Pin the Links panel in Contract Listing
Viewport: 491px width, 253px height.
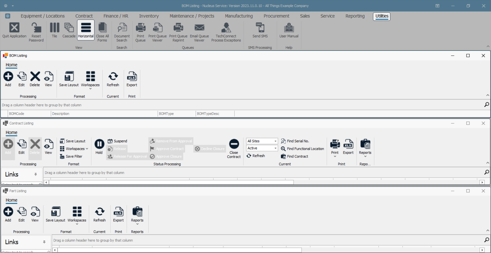point(36,174)
